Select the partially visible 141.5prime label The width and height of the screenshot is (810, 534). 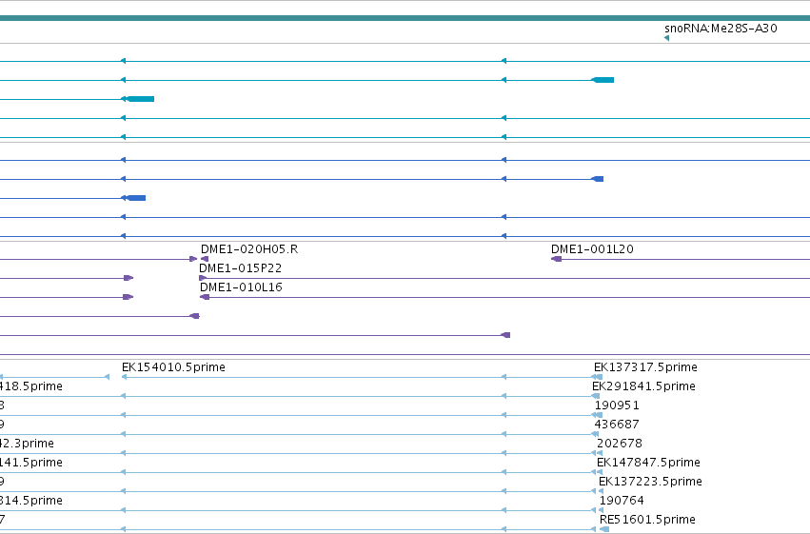pos(31,463)
